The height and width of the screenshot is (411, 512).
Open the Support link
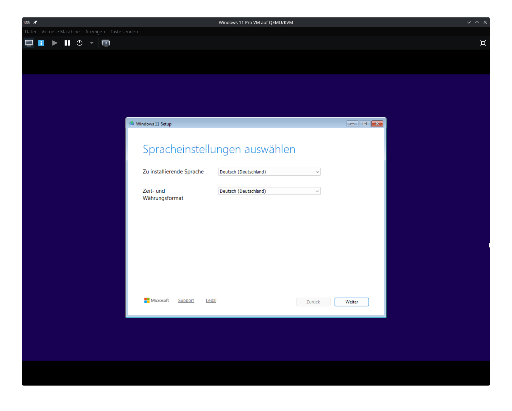tap(186, 301)
